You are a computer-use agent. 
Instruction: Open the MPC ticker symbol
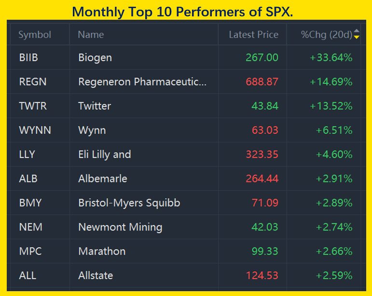[x=29, y=251]
